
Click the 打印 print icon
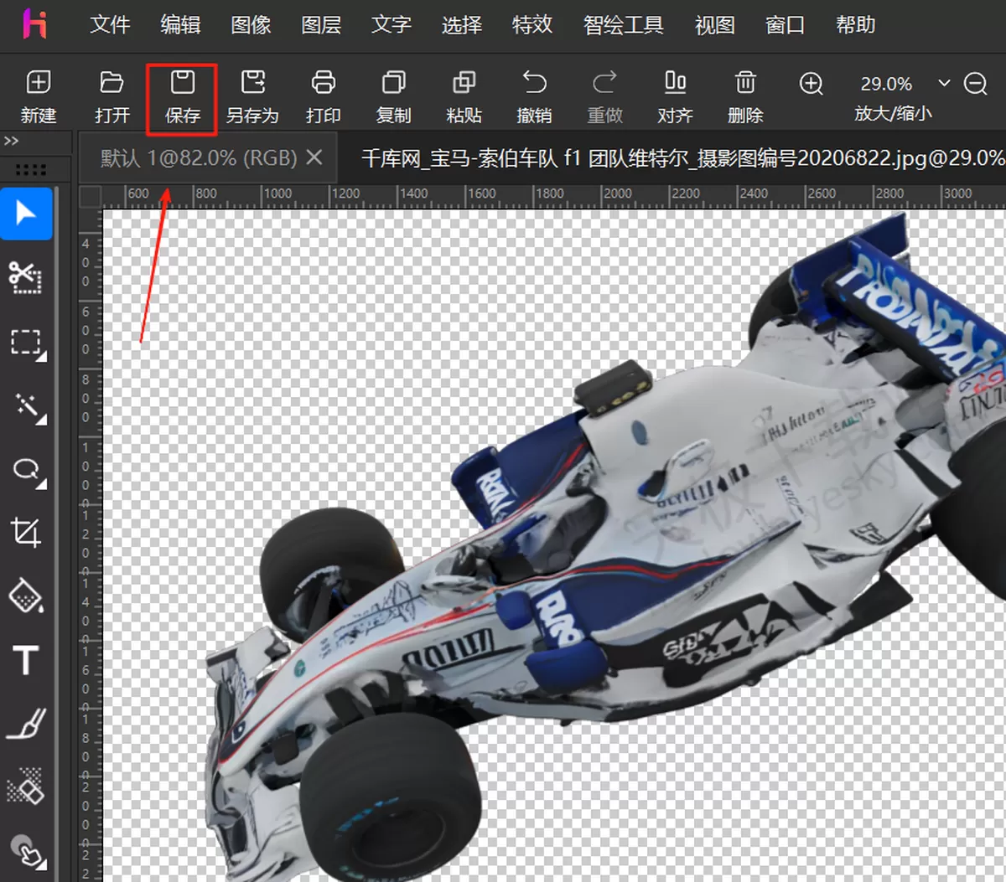[x=323, y=83]
